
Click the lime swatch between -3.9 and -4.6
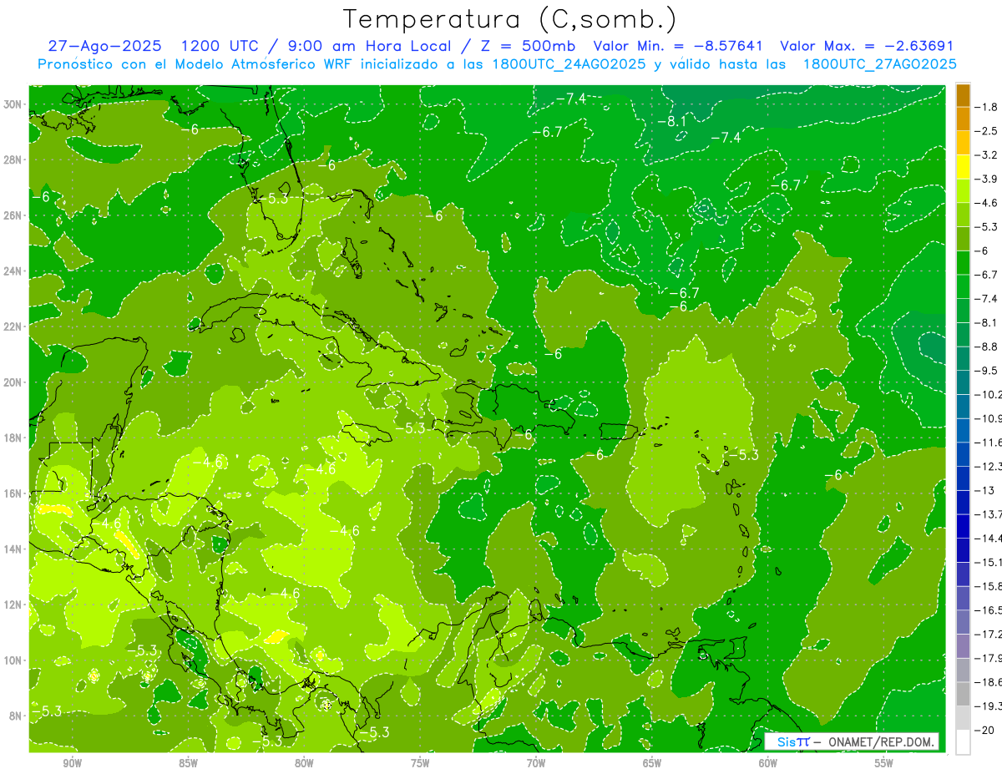(963, 191)
